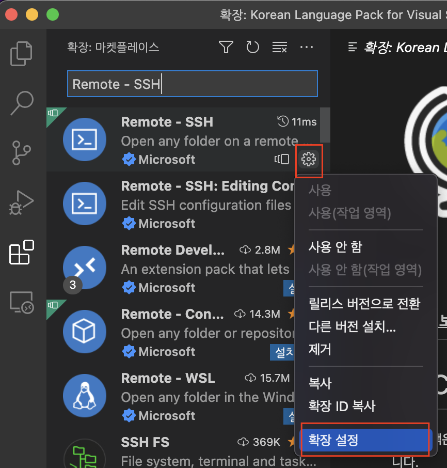
Task: Click Microsoft publisher under Remote Devel...
Action: click(167, 288)
